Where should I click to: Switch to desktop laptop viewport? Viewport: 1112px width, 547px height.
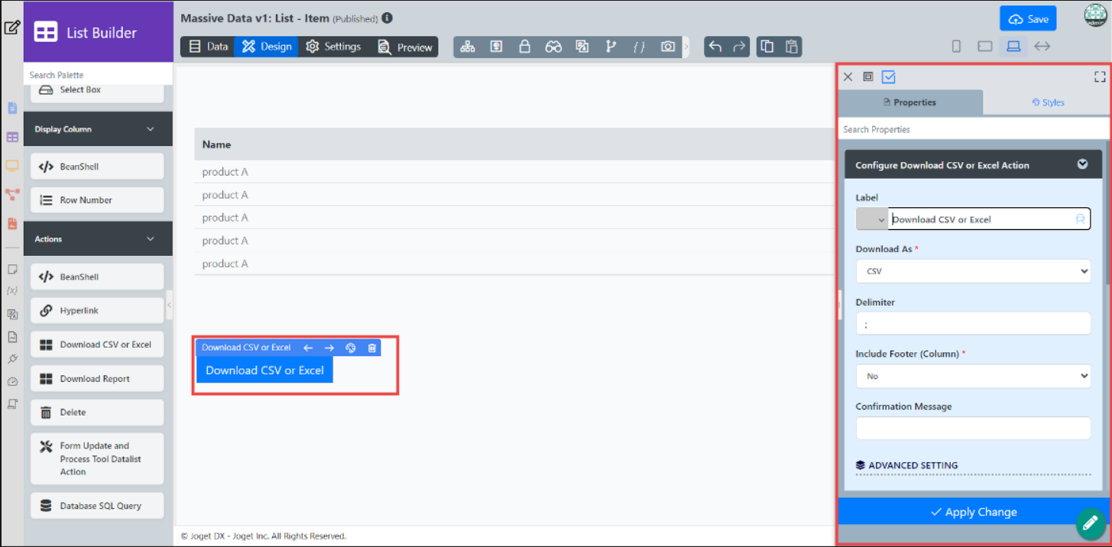(1013, 47)
